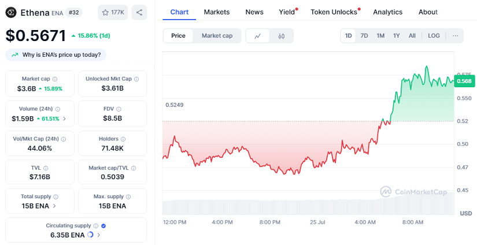This screenshot has height=245, width=477.
Task: Toggle LOG scale on chart
Action: pos(434,36)
